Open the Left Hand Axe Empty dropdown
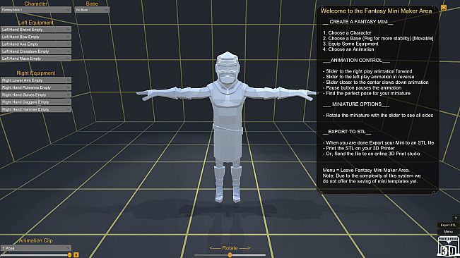 click(x=36, y=44)
